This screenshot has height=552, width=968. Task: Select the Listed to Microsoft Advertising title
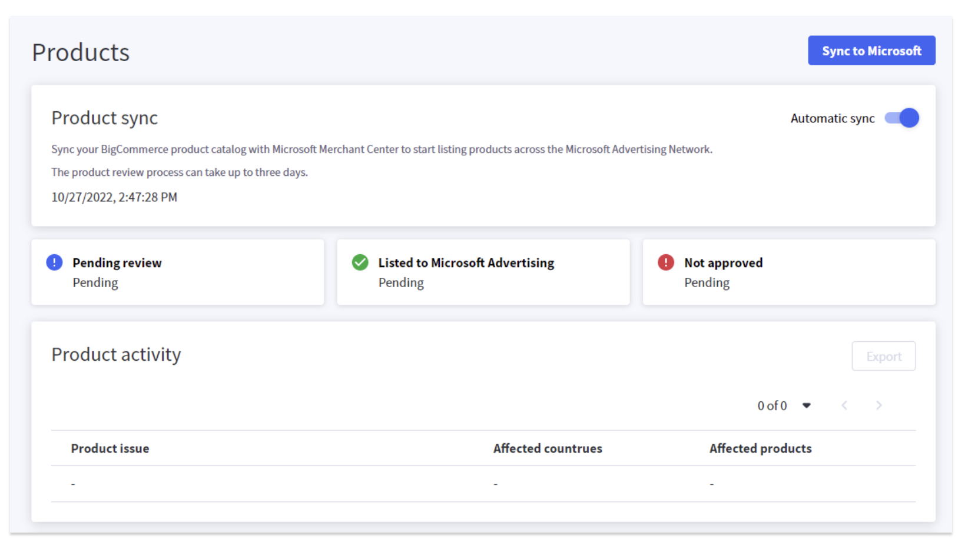pos(466,263)
